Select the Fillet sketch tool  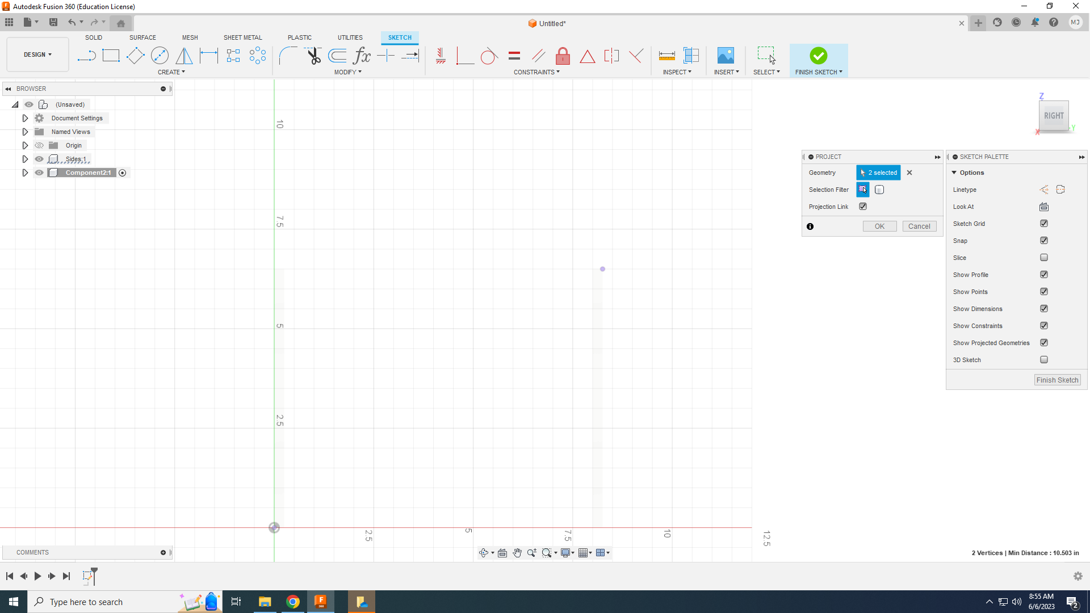pyautogui.click(x=288, y=56)
